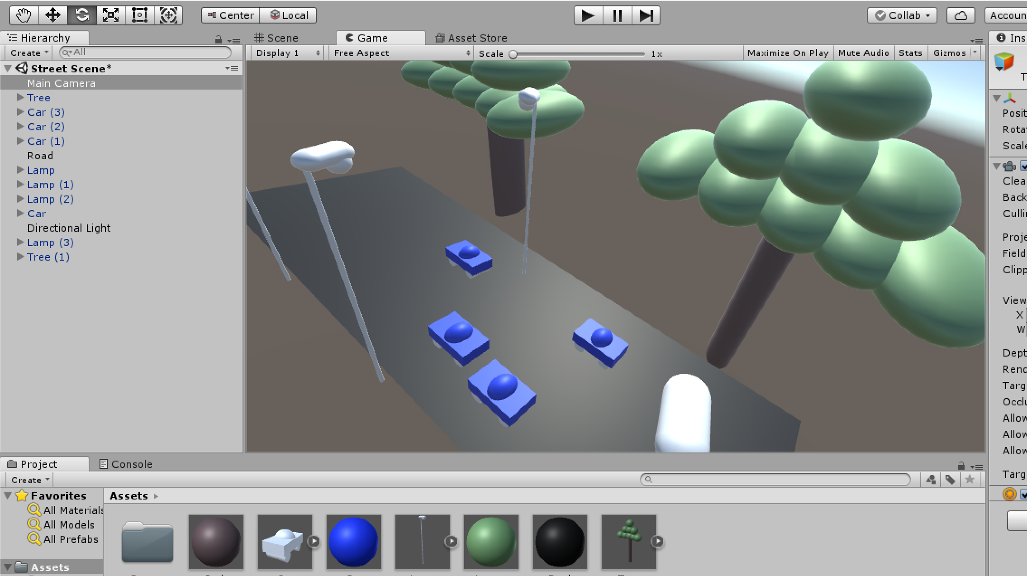The image size is (1027, 576).
Task: Expand the Car (3) hierarchy item
Action: click(x=20, y=112)
